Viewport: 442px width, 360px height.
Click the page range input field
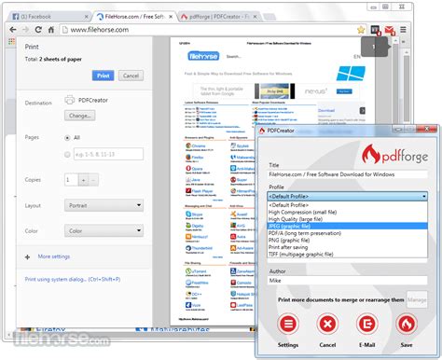tap(108, 154)
